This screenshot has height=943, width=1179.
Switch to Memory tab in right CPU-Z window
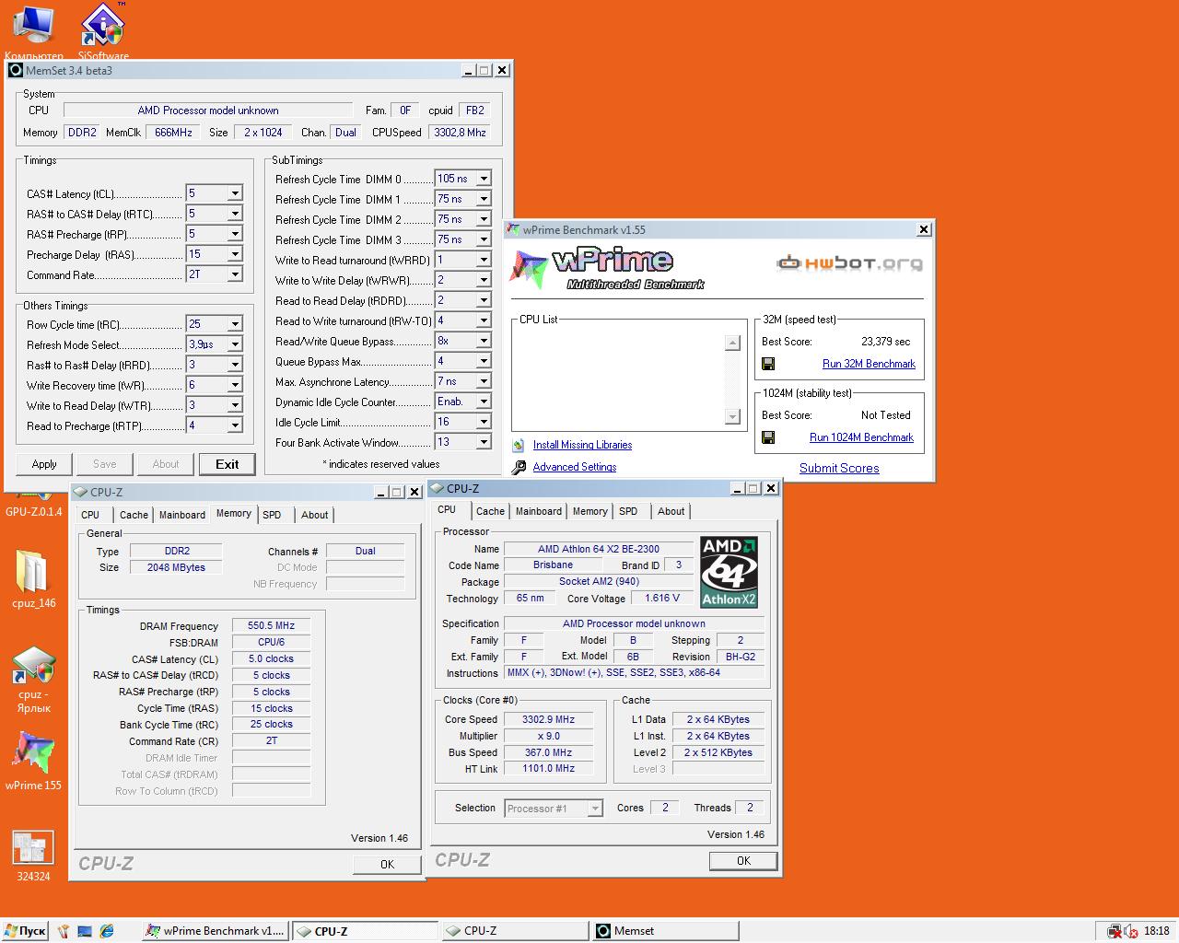pos(589,511)
